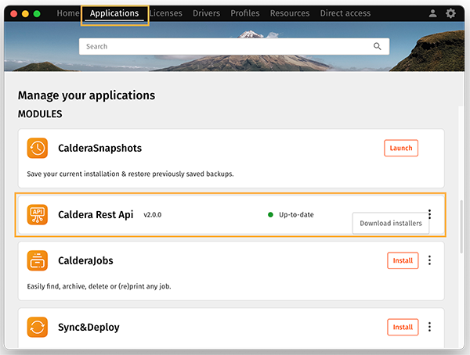
Task: Click the CalderaJobs title
Action: tap(85, 260)
